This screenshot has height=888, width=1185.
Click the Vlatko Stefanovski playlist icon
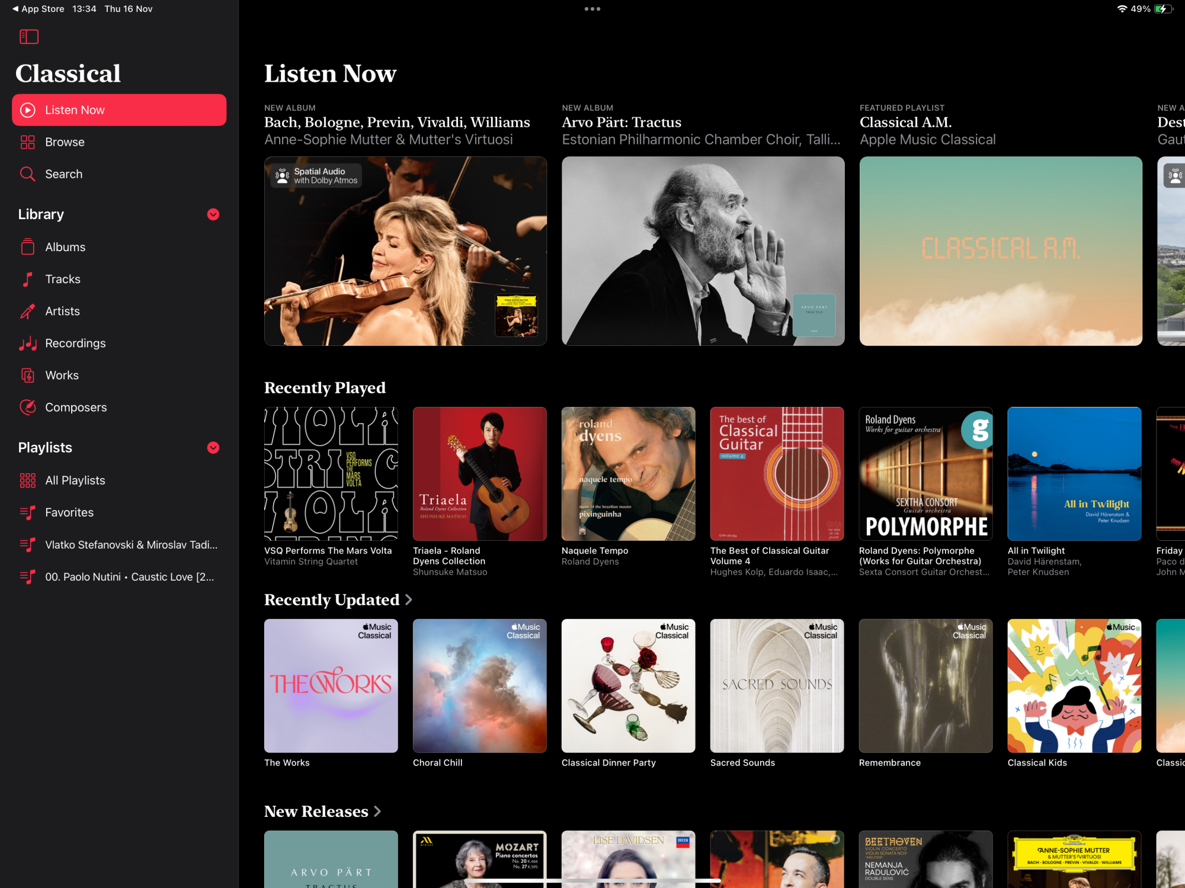tap(28, 544)
